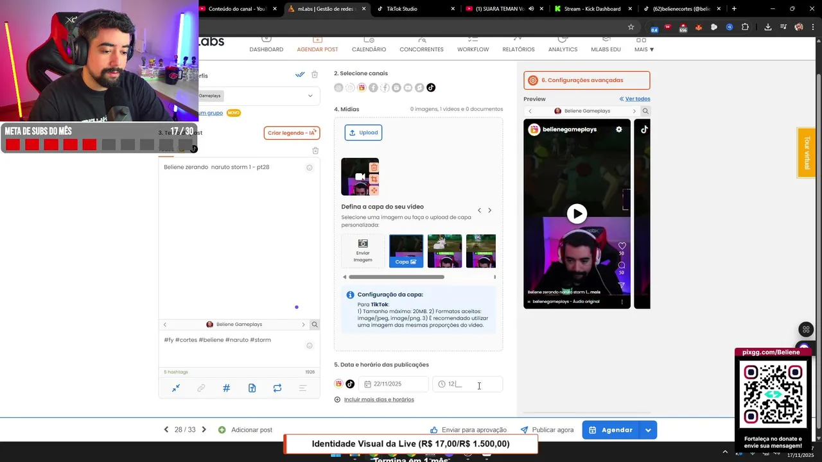Click the media control music icon in Chrome

click(x=783, y=27)
